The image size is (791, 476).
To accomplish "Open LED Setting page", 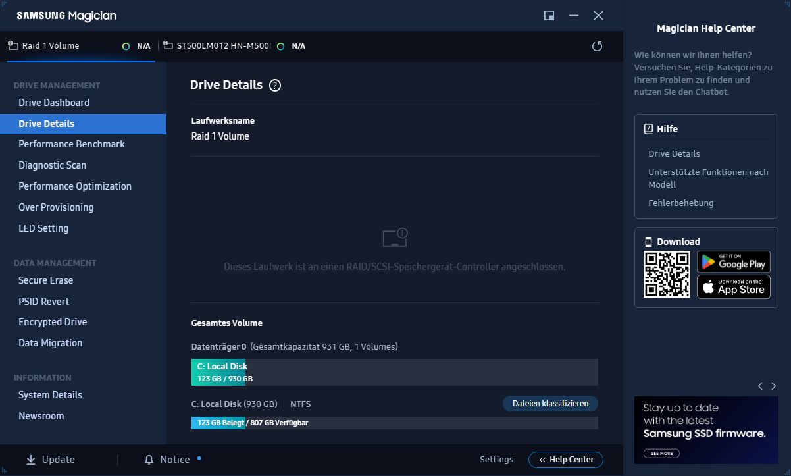I will [x=43, y=228].
